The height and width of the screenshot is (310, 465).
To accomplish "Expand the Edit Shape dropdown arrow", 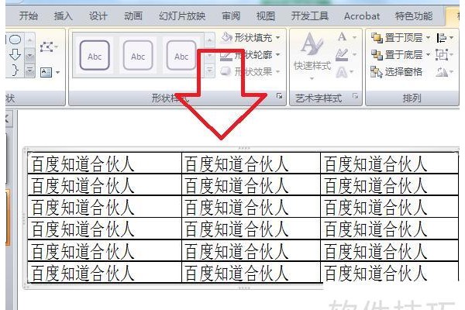I will 57,46.
